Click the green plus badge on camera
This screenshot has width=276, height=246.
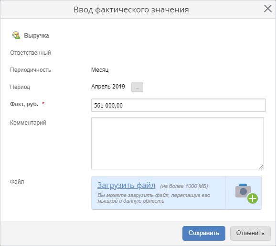click(x=253, y=199)
